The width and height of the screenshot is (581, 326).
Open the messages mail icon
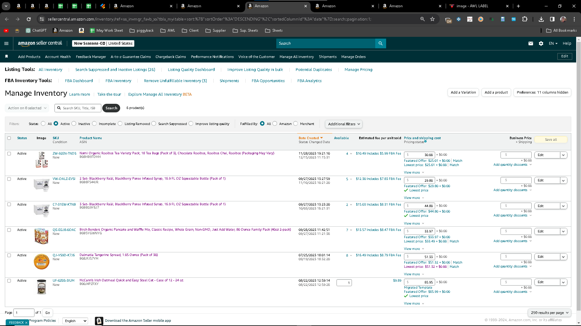coord(530,43)
